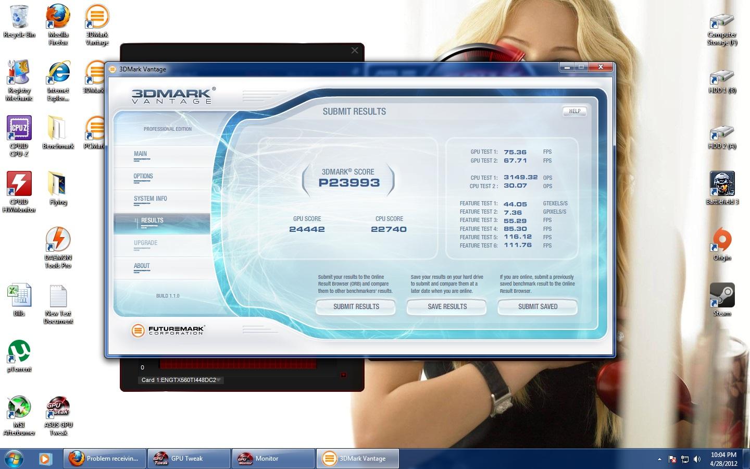Screen dimensions: 750x469
Task: Open Action Center flag tray icon
Action: pyautogui.click(x=672, y=459)
